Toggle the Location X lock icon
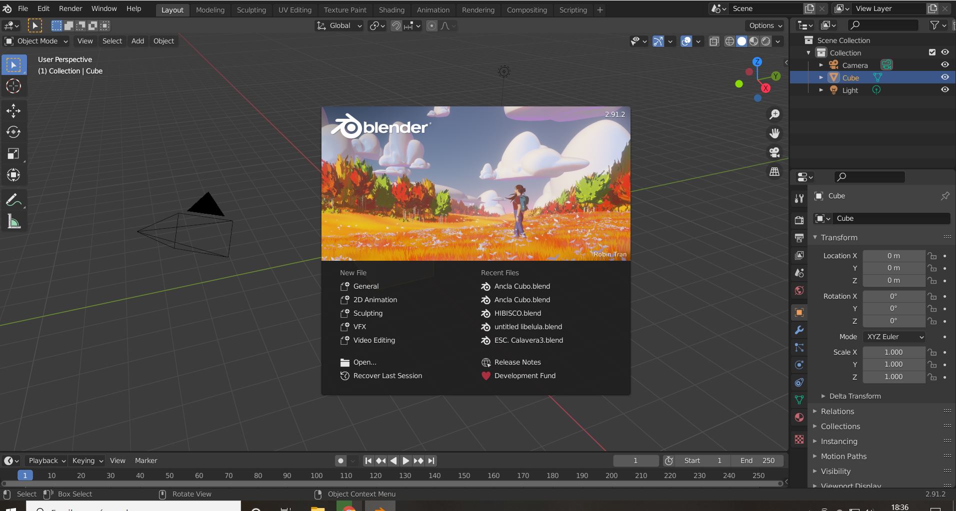This screenshot has width=956, height=511. tap(932, 256)
